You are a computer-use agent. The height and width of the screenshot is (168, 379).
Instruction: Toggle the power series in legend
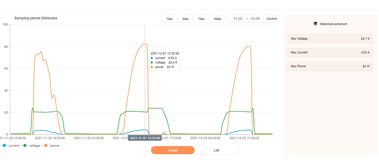(x=51, y=146)
